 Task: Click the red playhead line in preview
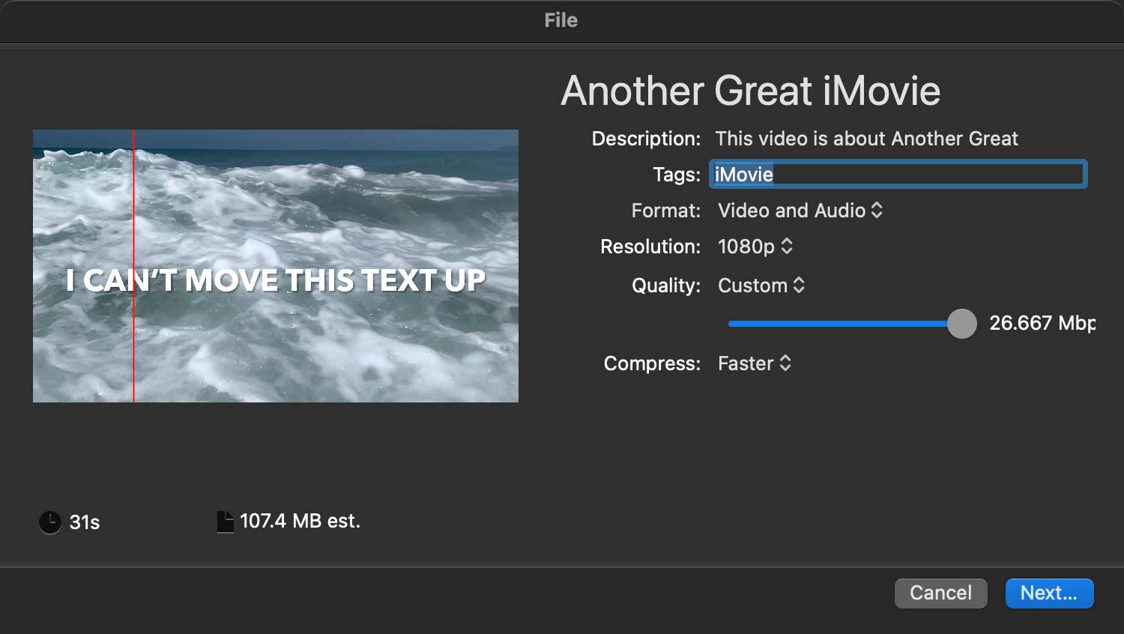click(x=134, y=266)
